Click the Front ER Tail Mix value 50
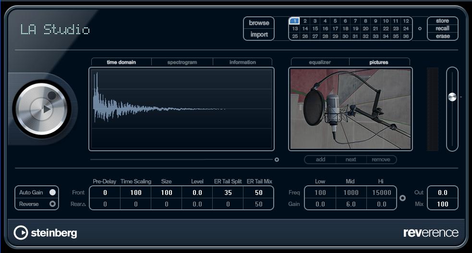The height and width of the screenshot is (253, 472). point(259,193)
